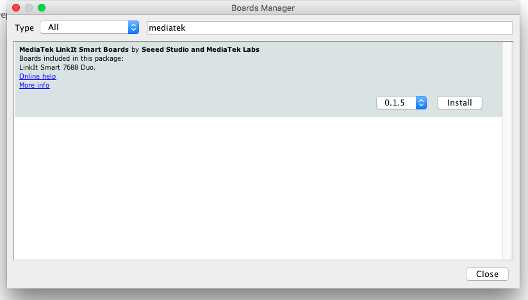Close the Boards Manager dialog
The image size is (528, 300).
[x=487, y=274]
